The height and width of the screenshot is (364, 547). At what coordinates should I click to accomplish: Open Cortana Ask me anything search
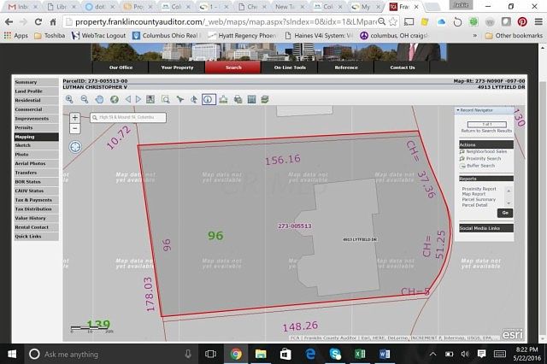[x=103, y=354]
